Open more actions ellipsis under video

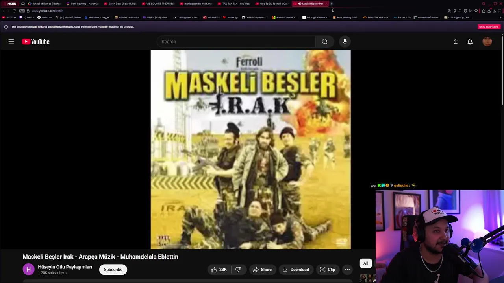(347, 270)
